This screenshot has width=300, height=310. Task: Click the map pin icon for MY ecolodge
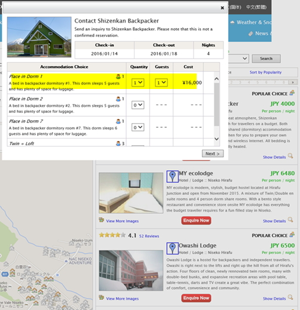[172, 176]
